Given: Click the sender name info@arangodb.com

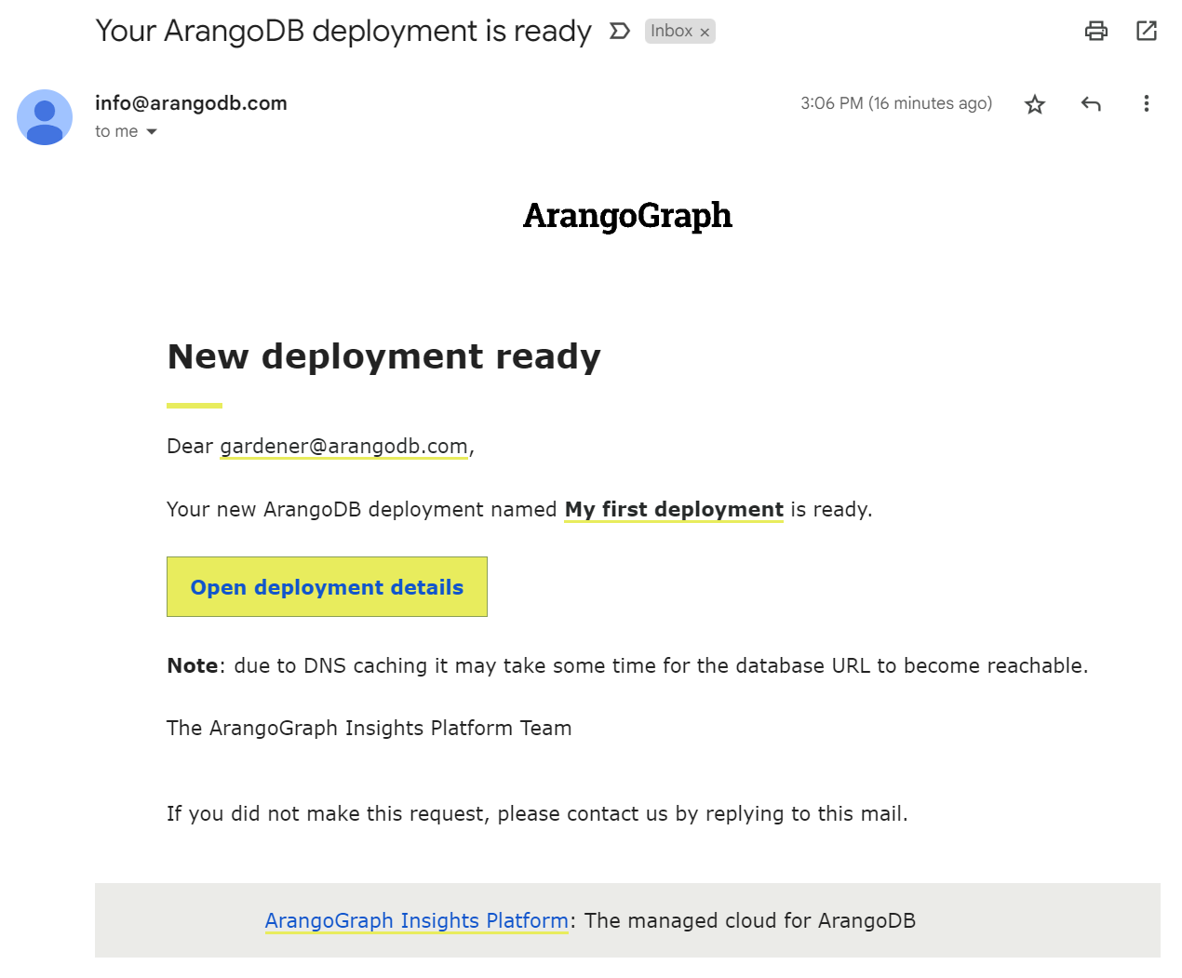Looking at the screenshot, I should click(x=191, y=103).
